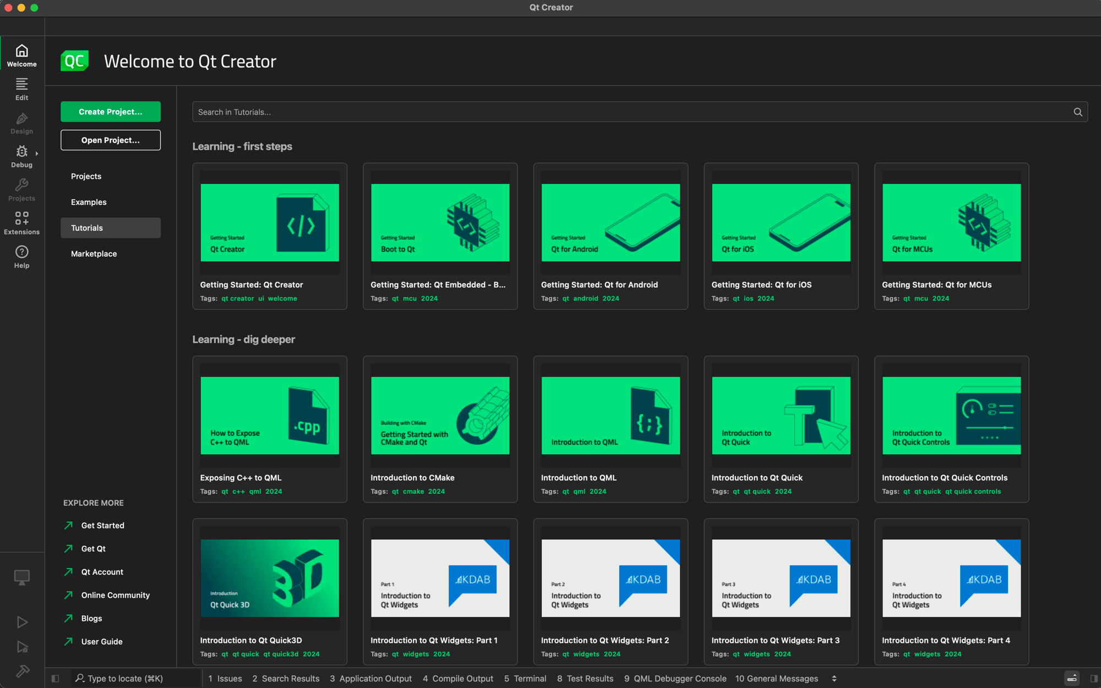Screen dimensions: 1101x688
Task: Open the Marketplace section
Action: (x=94, y=253)
